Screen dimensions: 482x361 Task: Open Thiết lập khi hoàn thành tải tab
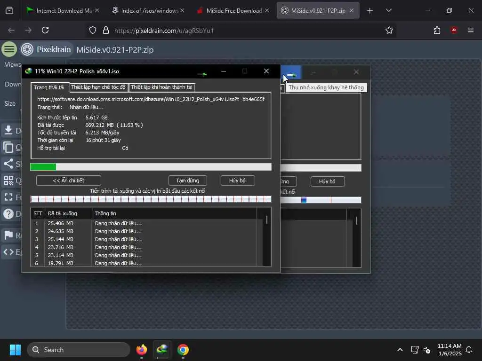[x=162, y=87]
